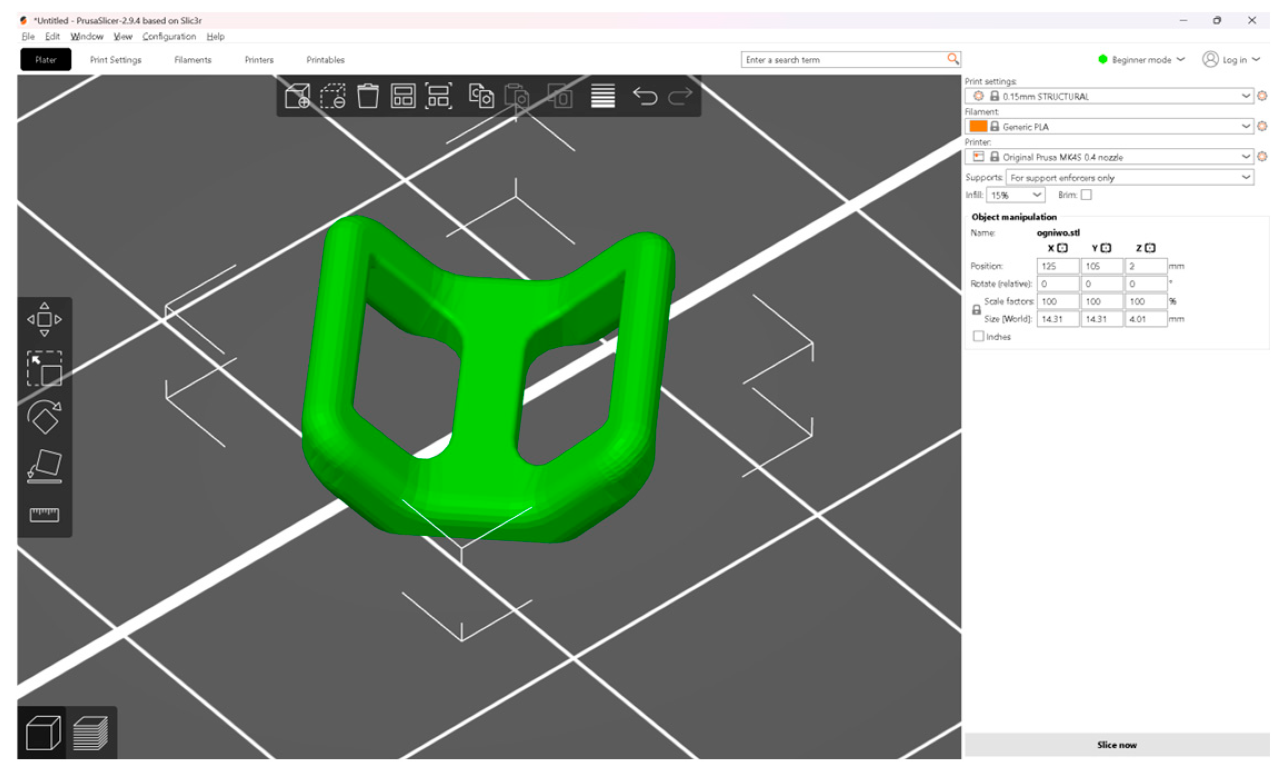Viewport: 1283px width, 773px height.
Task: Select the Place on face tool
Action: [44, 466]
